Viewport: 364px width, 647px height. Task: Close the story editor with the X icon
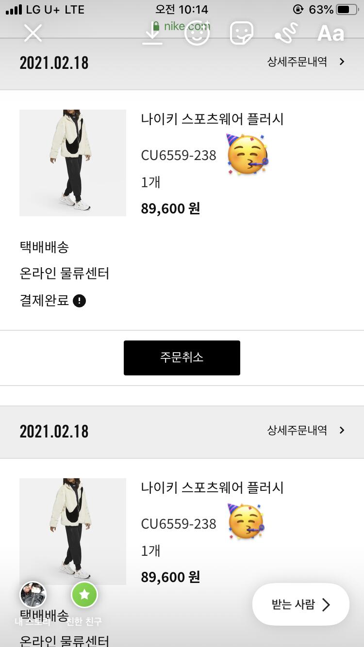(x=33, y=33)
